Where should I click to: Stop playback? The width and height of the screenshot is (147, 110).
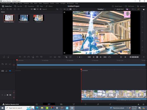coord(97,57)
